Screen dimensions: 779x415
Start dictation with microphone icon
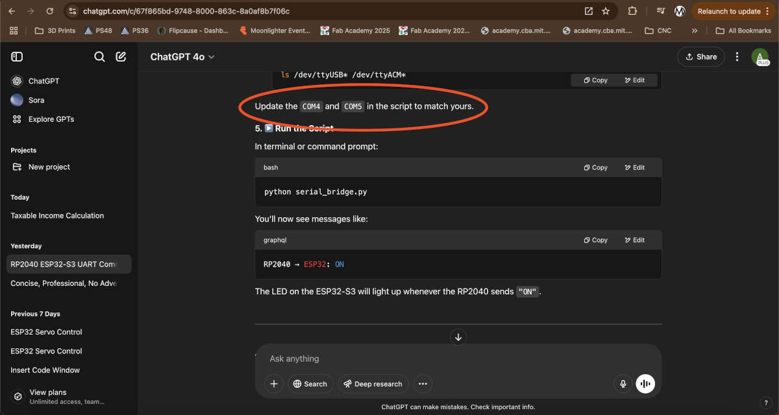[623, 384]
